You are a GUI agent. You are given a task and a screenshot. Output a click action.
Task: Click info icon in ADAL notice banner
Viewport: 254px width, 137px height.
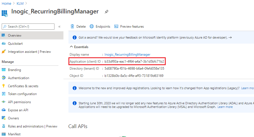click(75, 103)
